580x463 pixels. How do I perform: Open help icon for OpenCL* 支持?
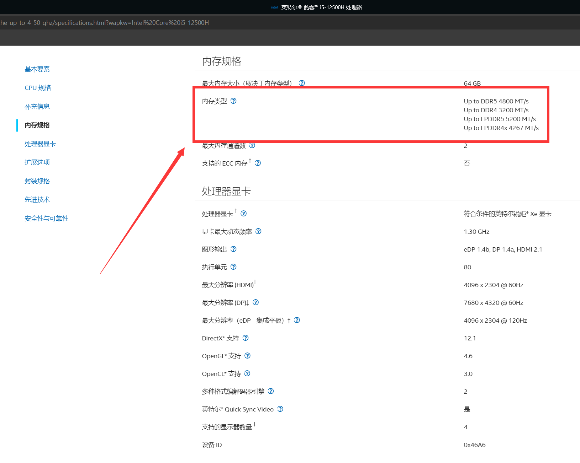(247, 373)
